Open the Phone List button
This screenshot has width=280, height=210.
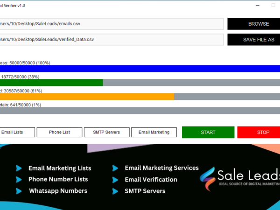(59, 133)
